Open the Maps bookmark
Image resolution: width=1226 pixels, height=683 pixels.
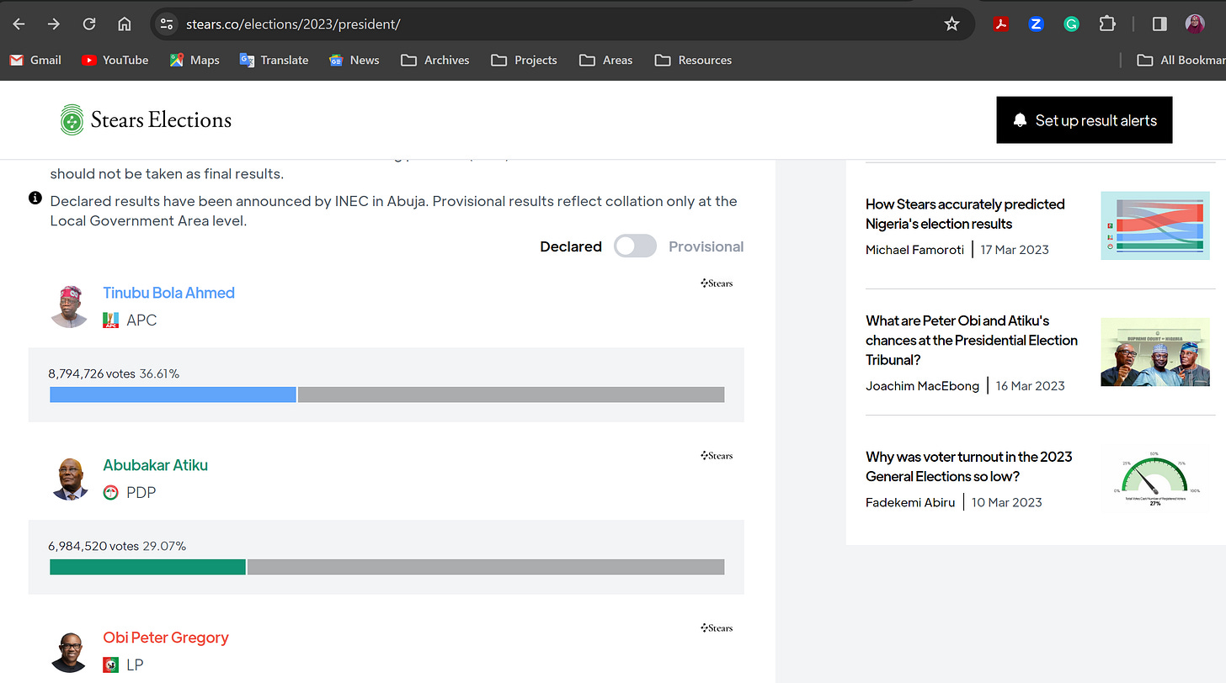(195, 60)
